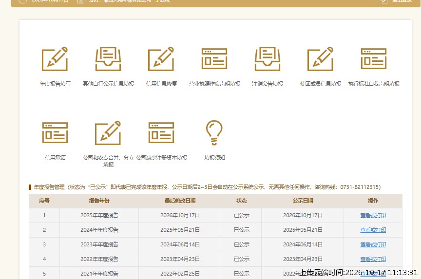Select the 2025年年度报告 cell

click(99, 215)
